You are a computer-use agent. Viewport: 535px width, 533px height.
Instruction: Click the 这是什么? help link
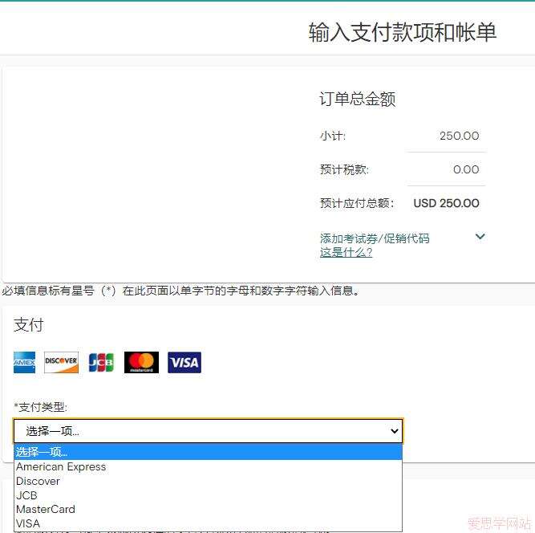[x=346, y=252]
